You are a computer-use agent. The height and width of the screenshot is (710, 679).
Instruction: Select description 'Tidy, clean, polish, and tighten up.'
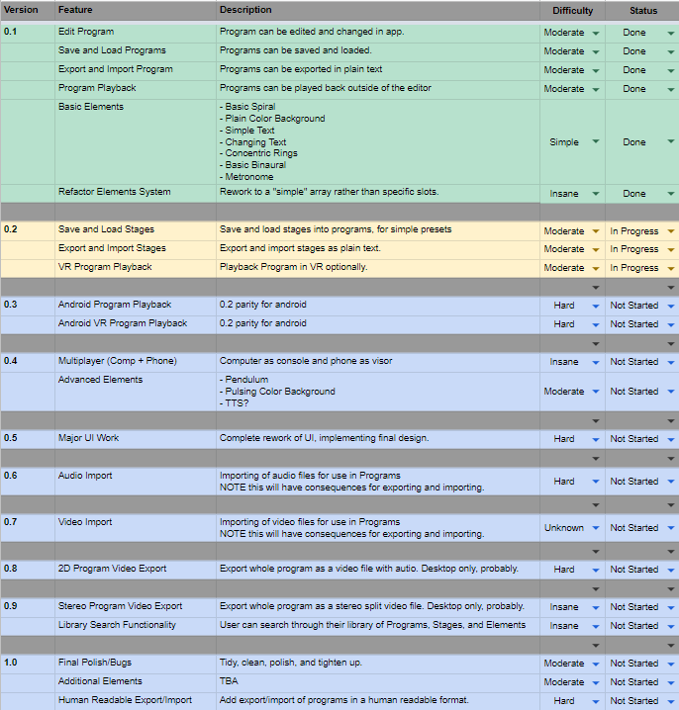click(378, 664)
